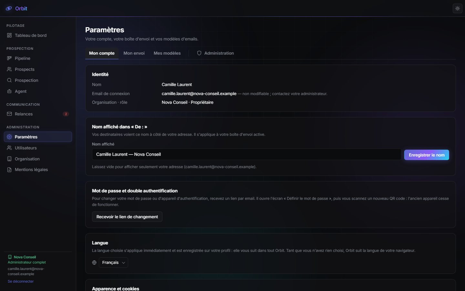
Task: Open Mentions légales in the sidebar
Action: click(38, 169)
